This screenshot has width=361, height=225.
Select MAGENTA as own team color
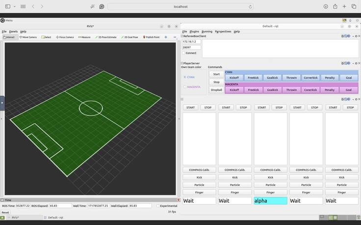coord(184,87)
